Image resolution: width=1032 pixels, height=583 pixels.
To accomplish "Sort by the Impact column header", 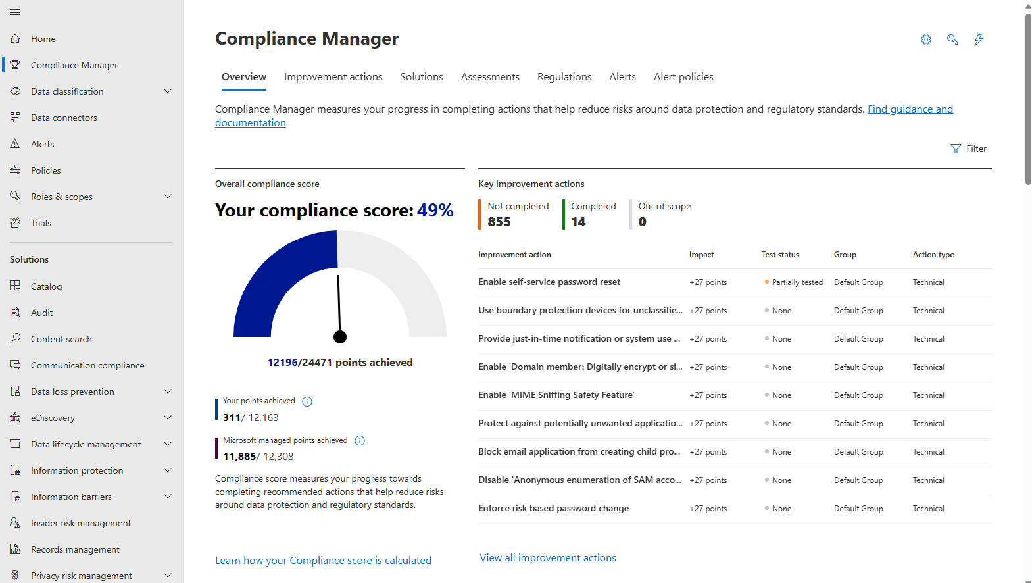I will [x=701, y=255].
